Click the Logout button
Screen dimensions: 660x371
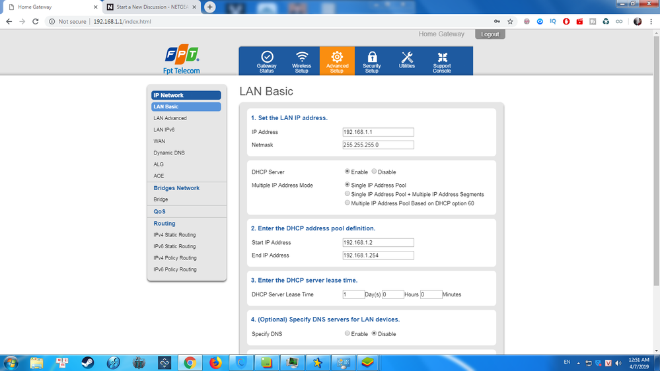490,34
